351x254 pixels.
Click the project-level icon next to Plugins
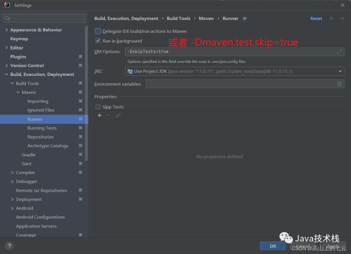(x=81, y=57)
